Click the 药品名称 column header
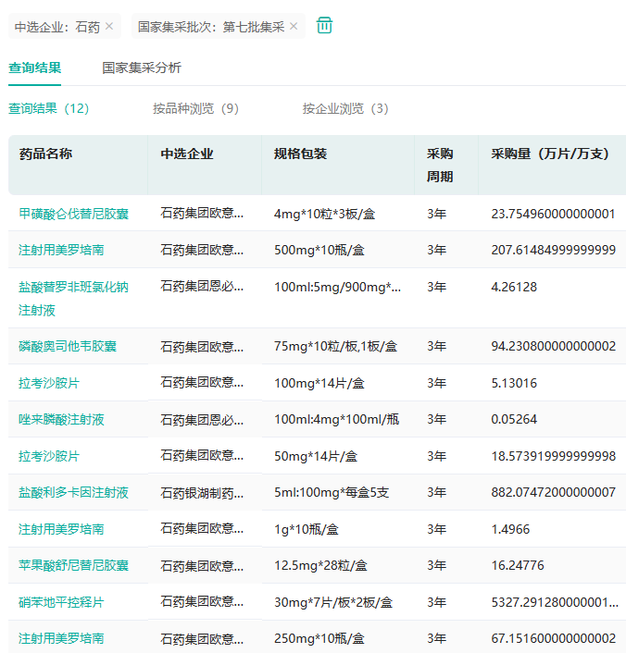This screenshot has height=653, width=626. point(45,154)
